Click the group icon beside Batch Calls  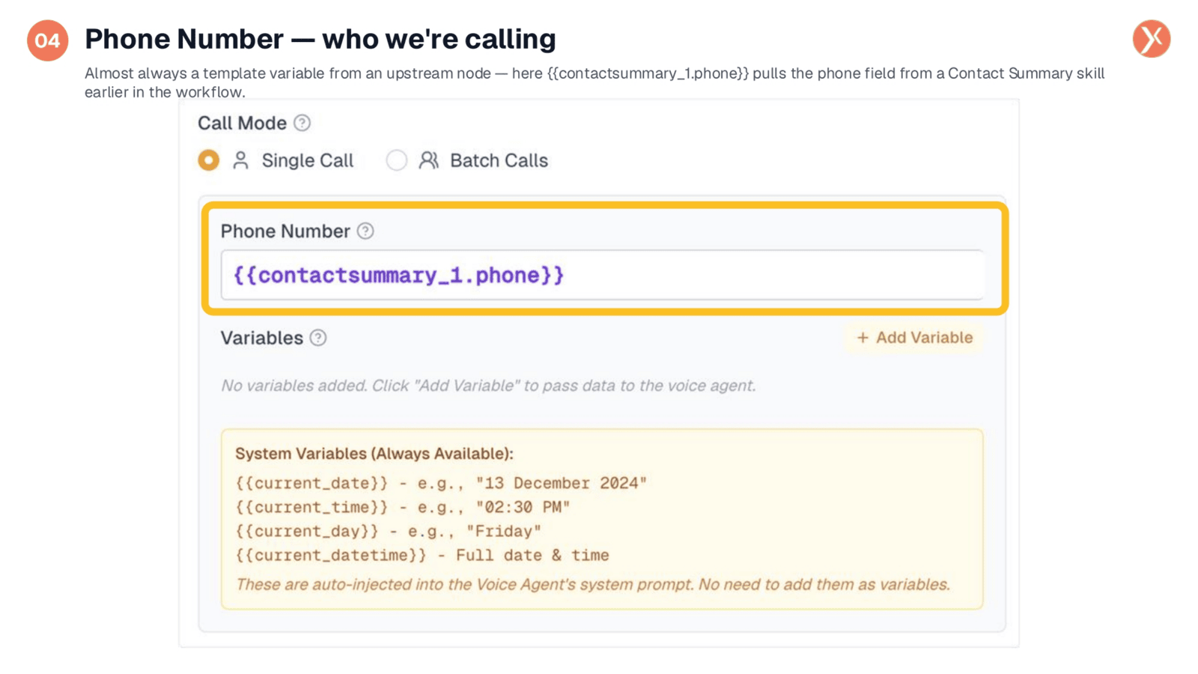click(429, 160)
